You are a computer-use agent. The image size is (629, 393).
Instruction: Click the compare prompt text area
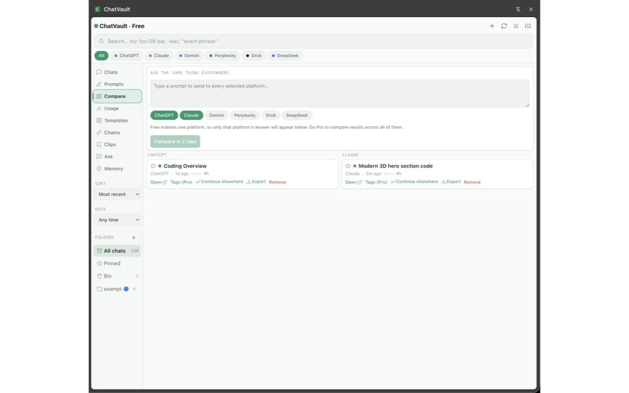[x=340, y=94]
